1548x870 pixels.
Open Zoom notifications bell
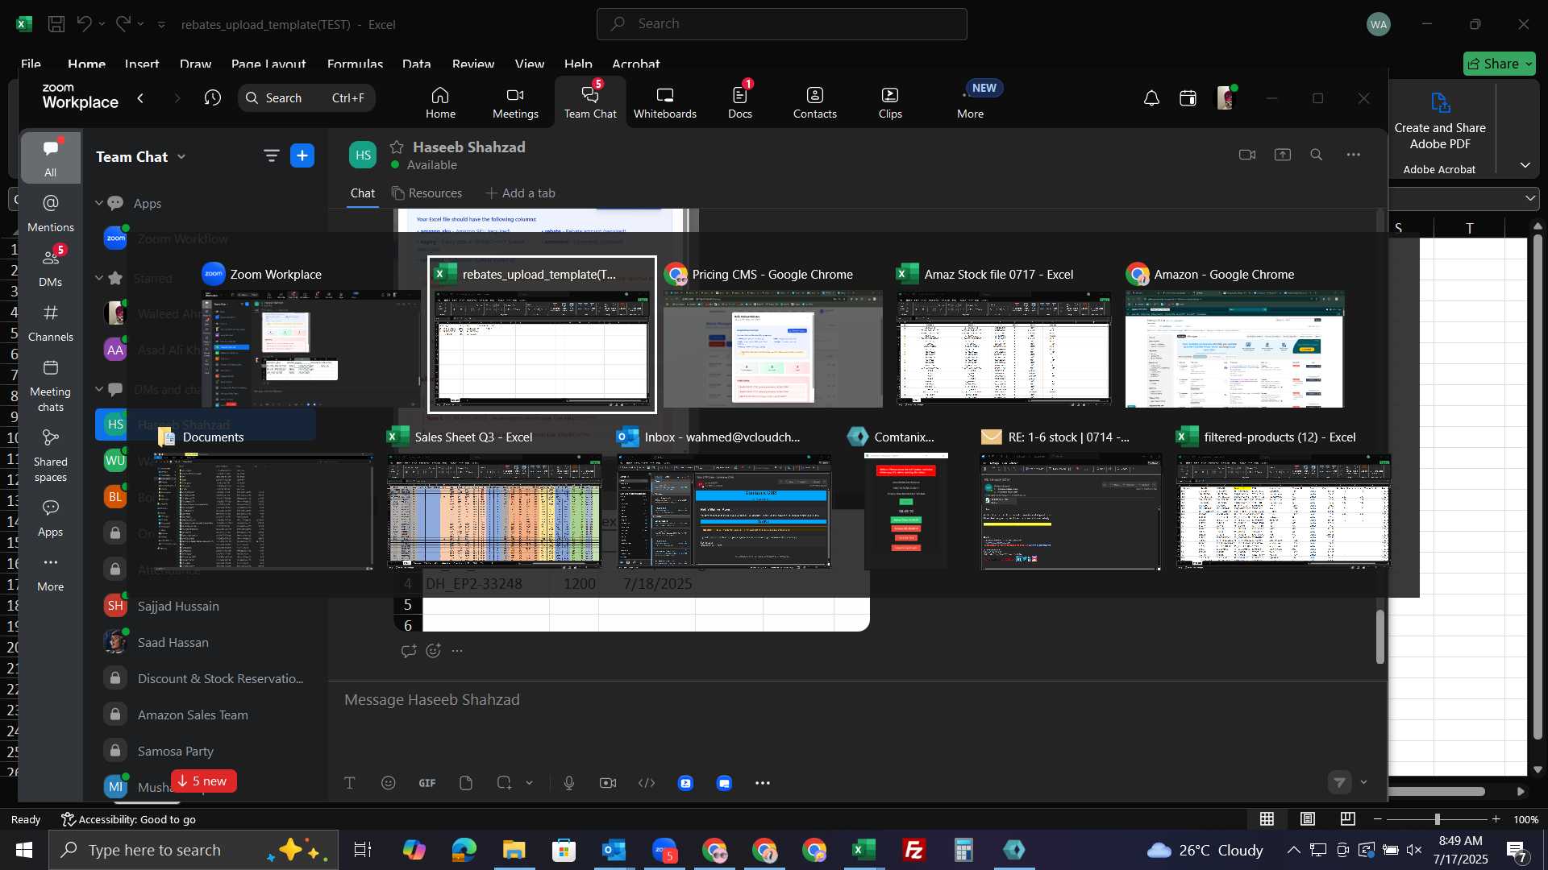coord(1151,98)
